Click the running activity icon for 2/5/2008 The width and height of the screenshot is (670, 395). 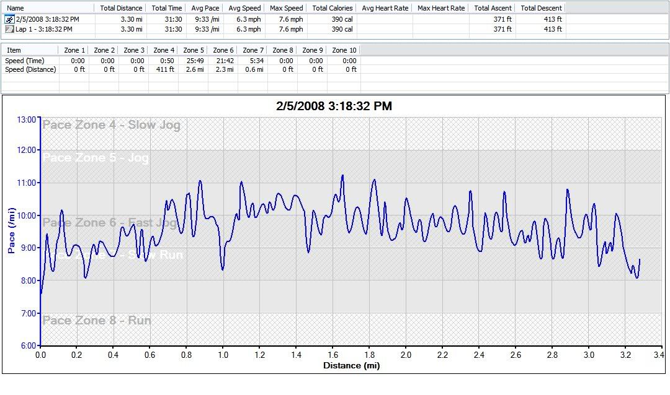[9, 20]
